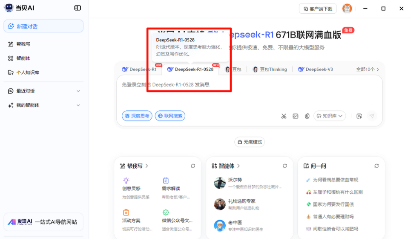Download the client via 客户端下载

(x=318, y=9)
